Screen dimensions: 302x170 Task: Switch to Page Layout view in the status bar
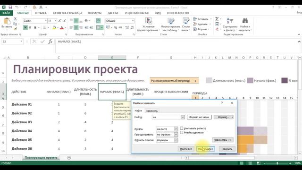pos(250,163)
